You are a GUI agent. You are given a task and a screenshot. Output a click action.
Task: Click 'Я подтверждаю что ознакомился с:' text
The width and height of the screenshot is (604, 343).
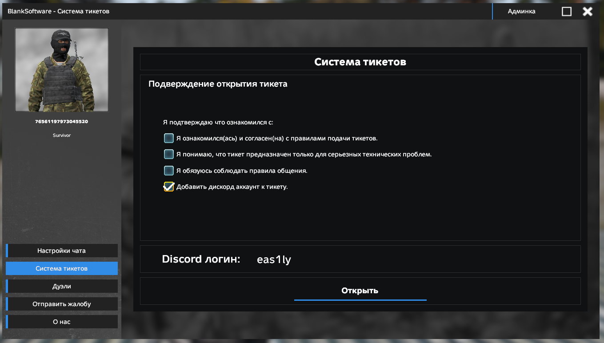pos(218,122)
